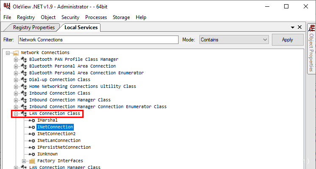This screenshot has width=316, height=169.
Task: Select the INetConnection2 interface item
Action: (x=56, y=134)
